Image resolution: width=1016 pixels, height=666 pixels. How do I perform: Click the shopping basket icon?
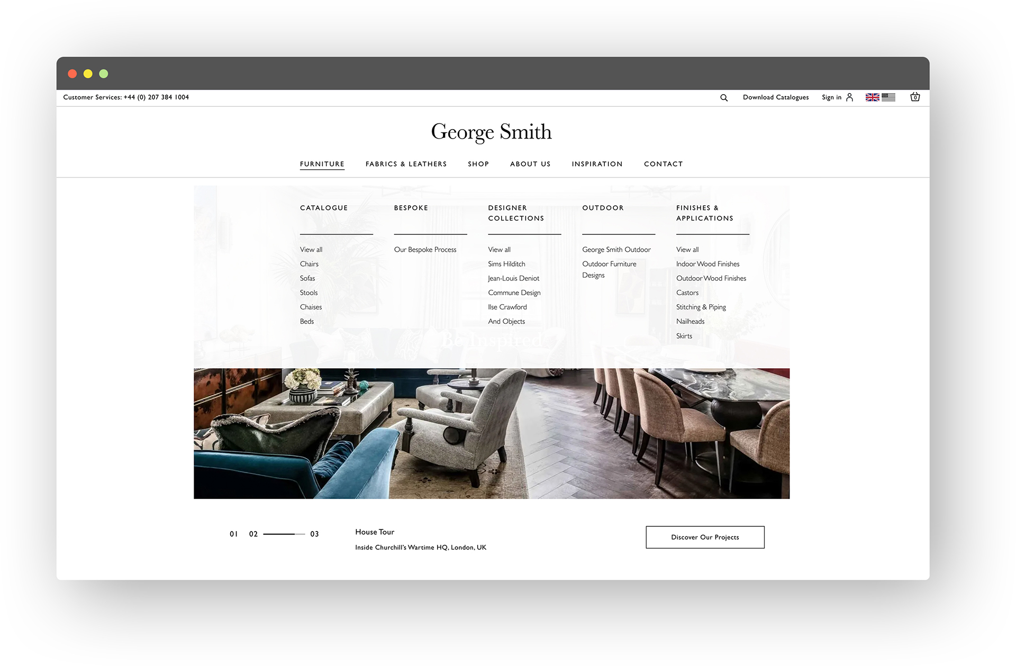click(915, 97)
